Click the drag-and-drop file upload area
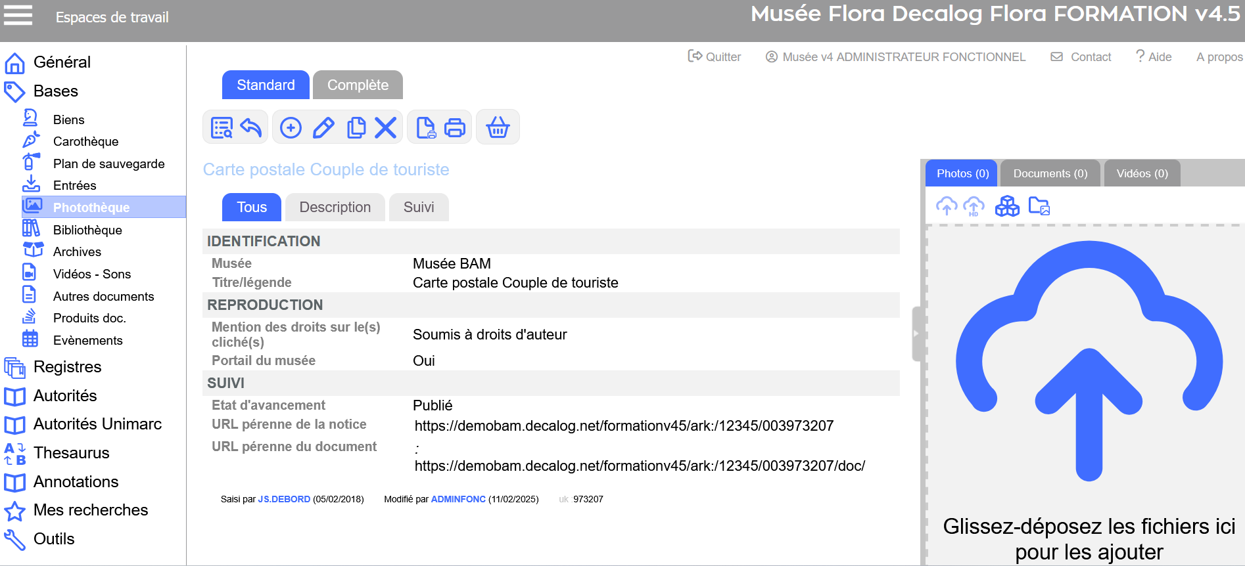The height and width of the screenshot is (566, 1245). (x=1088, y=394)
